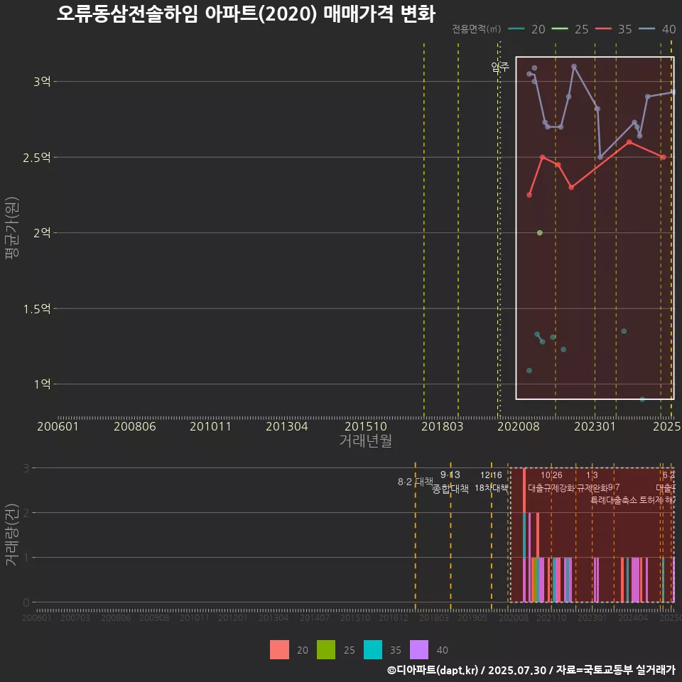Select the 1.5억 y-axis label

(x=37, y=309)
